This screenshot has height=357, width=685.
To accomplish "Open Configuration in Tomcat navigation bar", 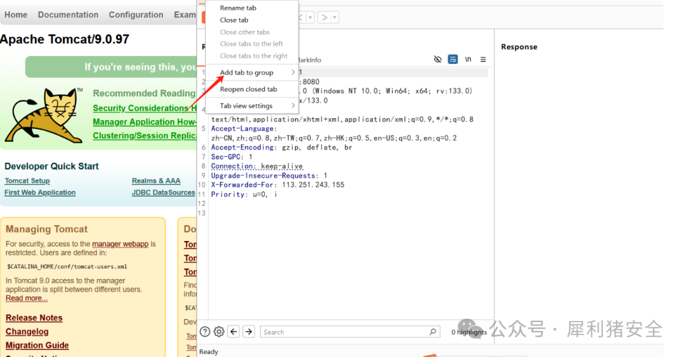I will click(x=136, y=15).
